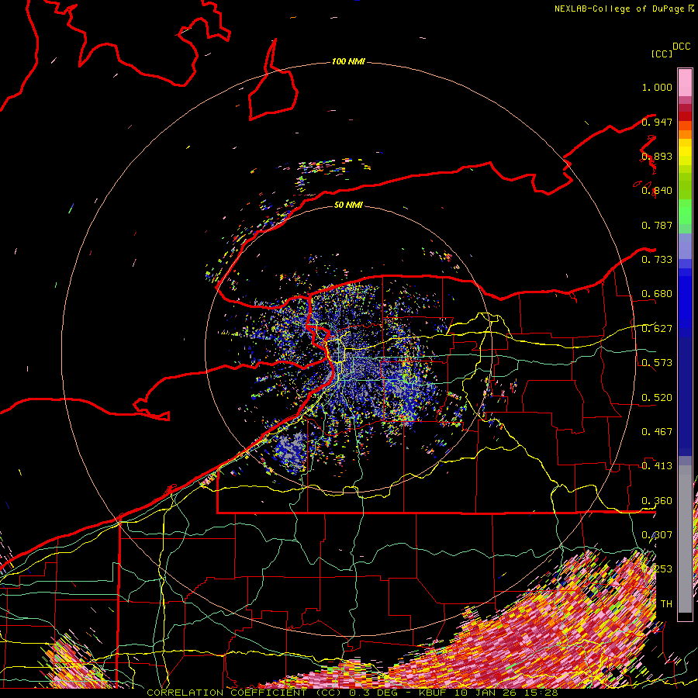Select the 0.360 legend value
Image resolution: width=698 pixels, height=698 pixels.
(x=657, y=501)
